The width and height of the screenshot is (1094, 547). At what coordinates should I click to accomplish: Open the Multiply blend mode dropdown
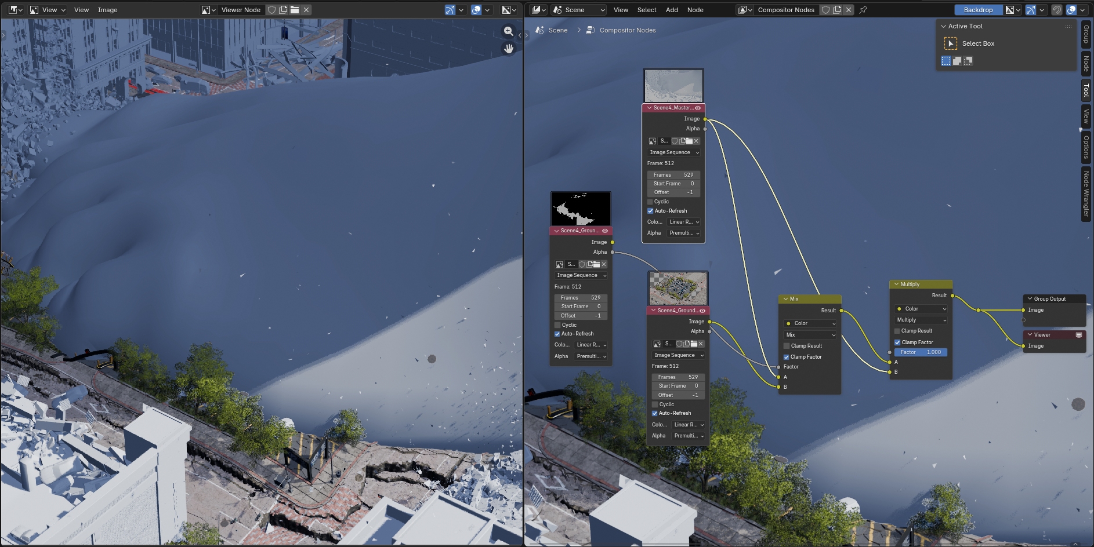921,320
